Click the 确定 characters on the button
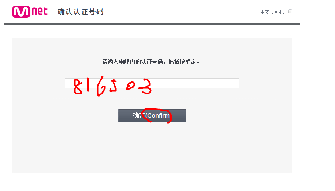The height and width of the screenshot is (191, 335). click(139, 116)
